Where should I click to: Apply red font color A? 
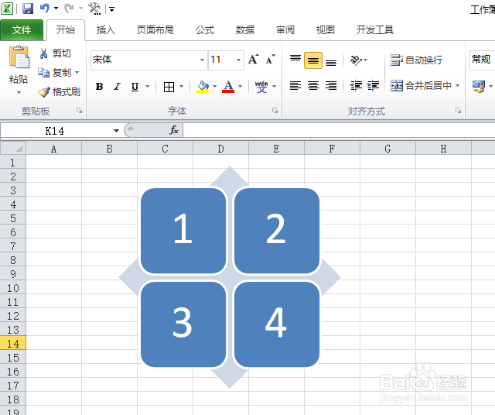point(228,86)
